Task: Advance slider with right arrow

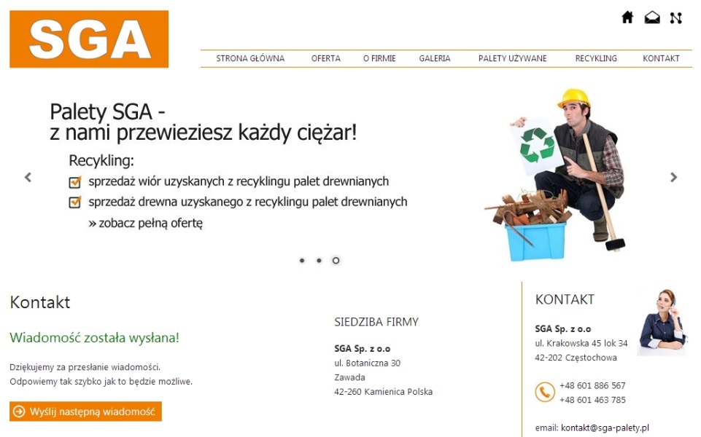Action: [x=673, y=177]
